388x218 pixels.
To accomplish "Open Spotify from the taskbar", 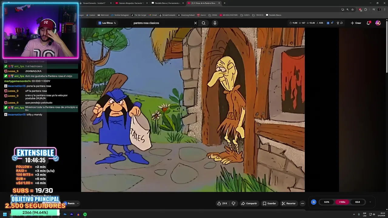I will (85, 214).
